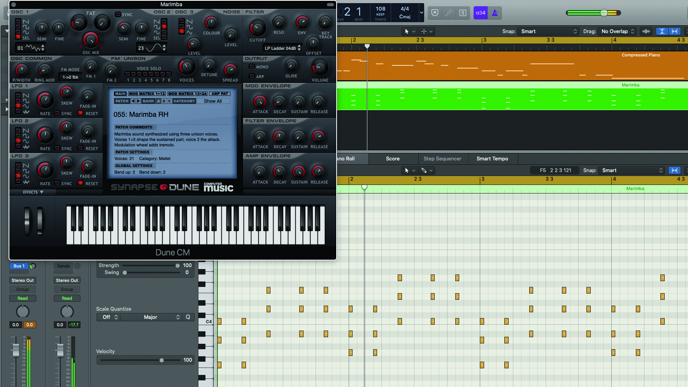Toggle the Solo S icon in transport
688x387 pixels.
click(x=463, y=13)
